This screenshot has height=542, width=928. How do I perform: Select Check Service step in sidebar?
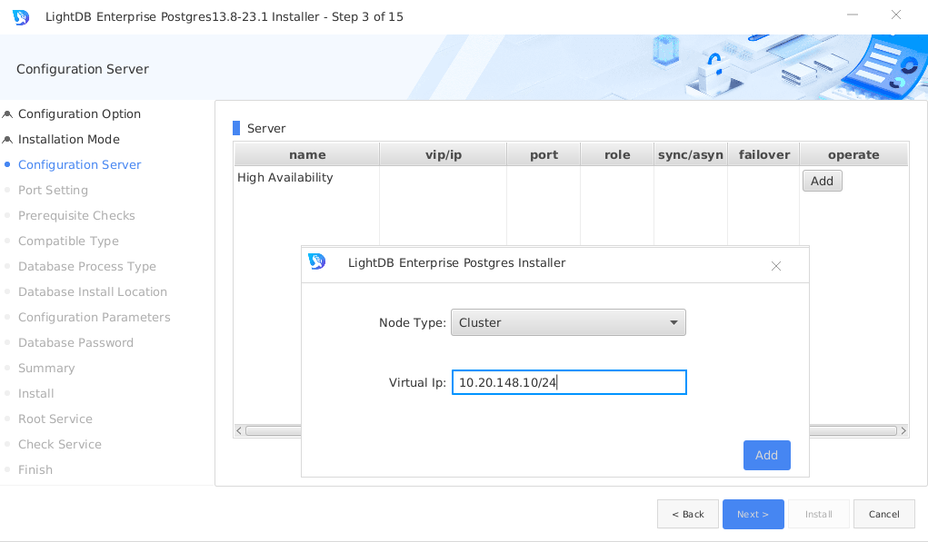click(x=60, y=445)
